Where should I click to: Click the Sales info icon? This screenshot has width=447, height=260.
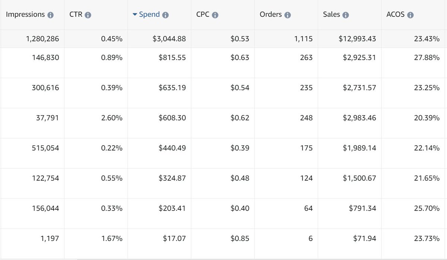tap(346, 15)
